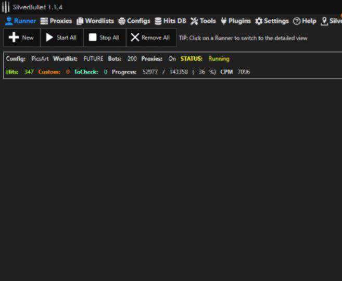Click the Running status value
342x281 pixels.
[x=219, y=59]
